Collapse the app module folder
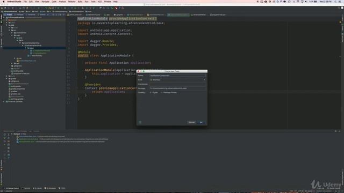The height and width of the screenshot is (193, 344). tap(6, 25)
